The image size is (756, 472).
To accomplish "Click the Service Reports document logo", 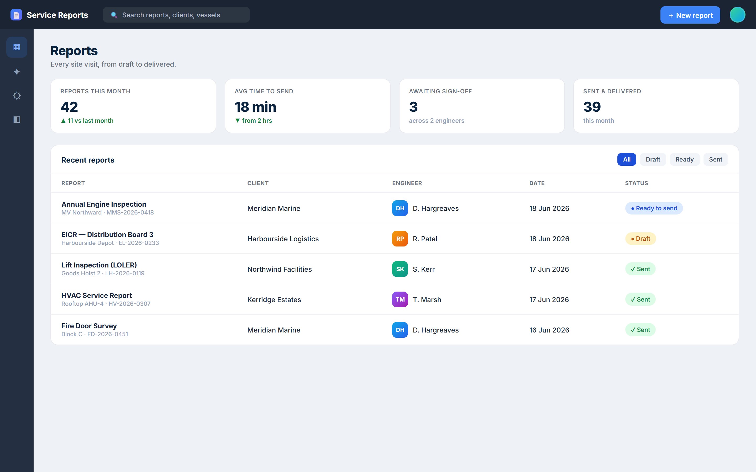I will [x=16, y=15].
